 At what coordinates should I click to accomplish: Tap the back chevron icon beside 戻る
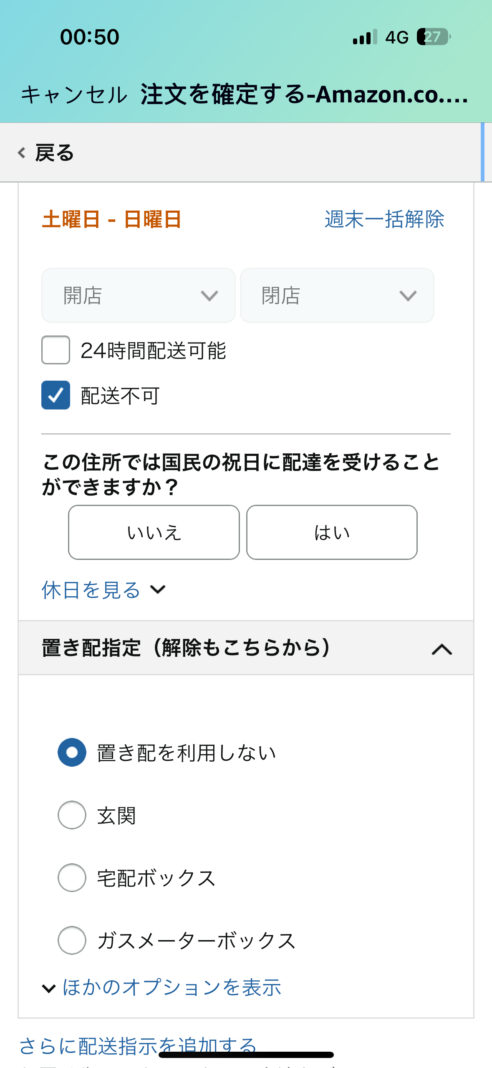(22, 153)
